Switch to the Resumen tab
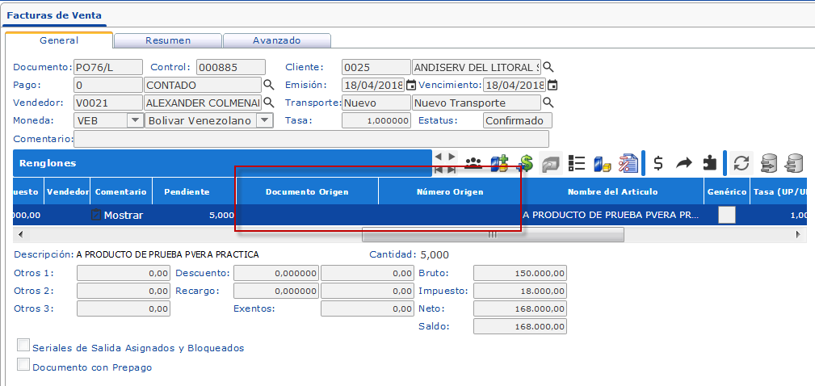This screenshot has height=386, width=815. point(168,40)
